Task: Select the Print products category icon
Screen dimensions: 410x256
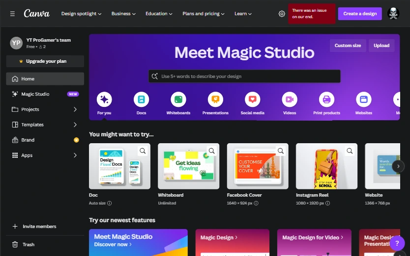Action: coord(326,100)
